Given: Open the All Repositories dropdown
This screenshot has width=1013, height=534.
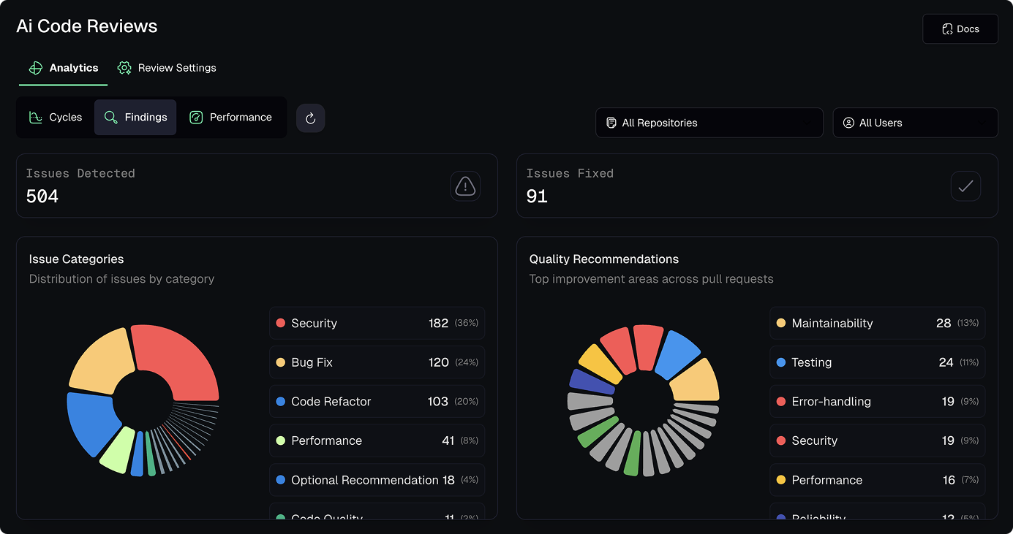Looking at the screenshot, I should (x=708, y=123).
